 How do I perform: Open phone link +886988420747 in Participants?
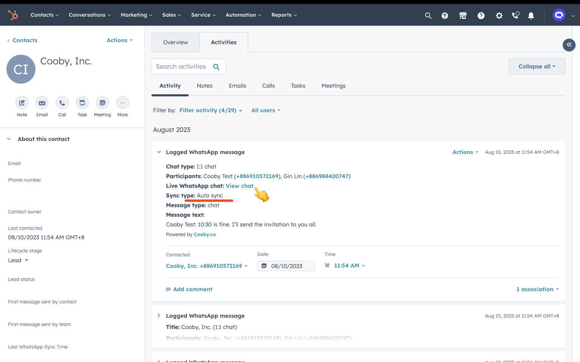click(327, 176)
